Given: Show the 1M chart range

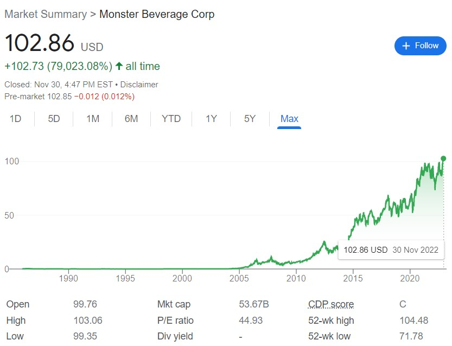Looking at the screenshot, I should (93, 119).
